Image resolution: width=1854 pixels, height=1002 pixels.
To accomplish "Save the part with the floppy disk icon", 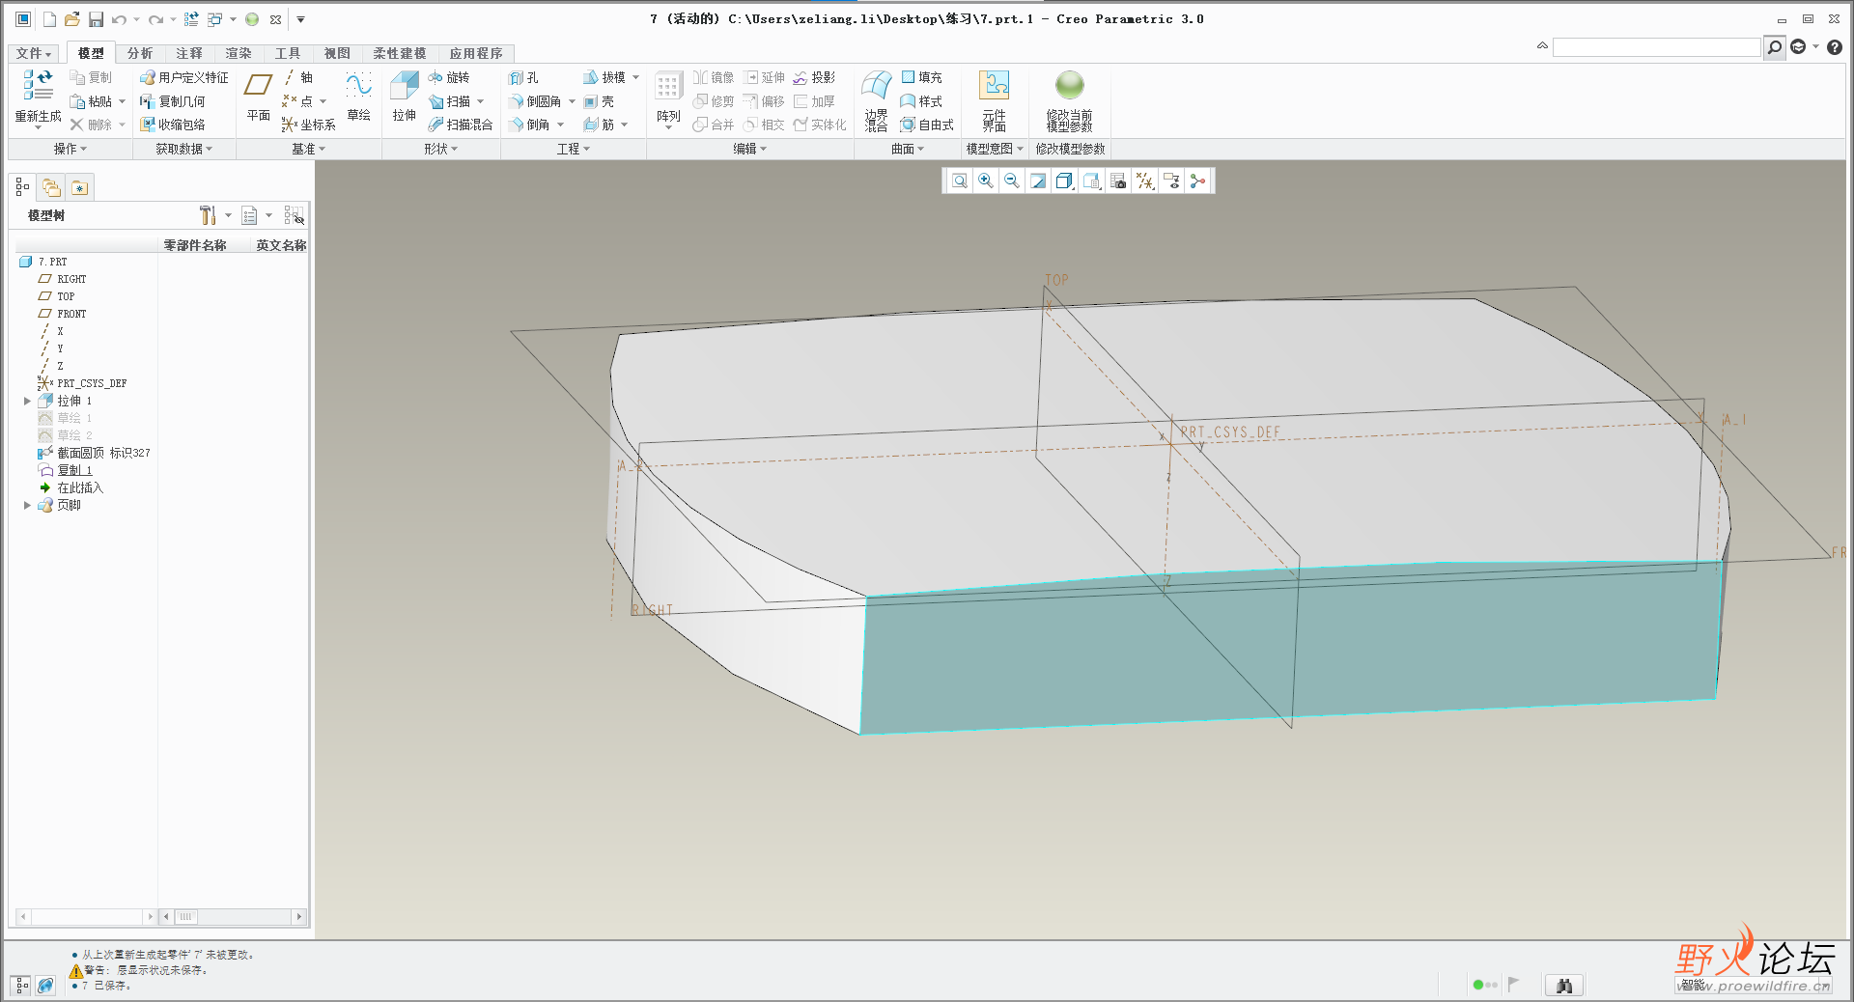I will (96, 19).
